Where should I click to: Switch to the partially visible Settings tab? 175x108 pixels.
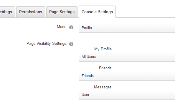7,12
